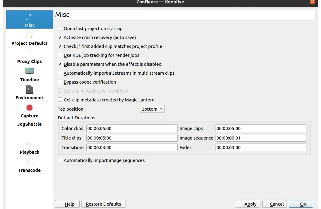Open Proxy Clips settings page icon

[x=30, y=53]
